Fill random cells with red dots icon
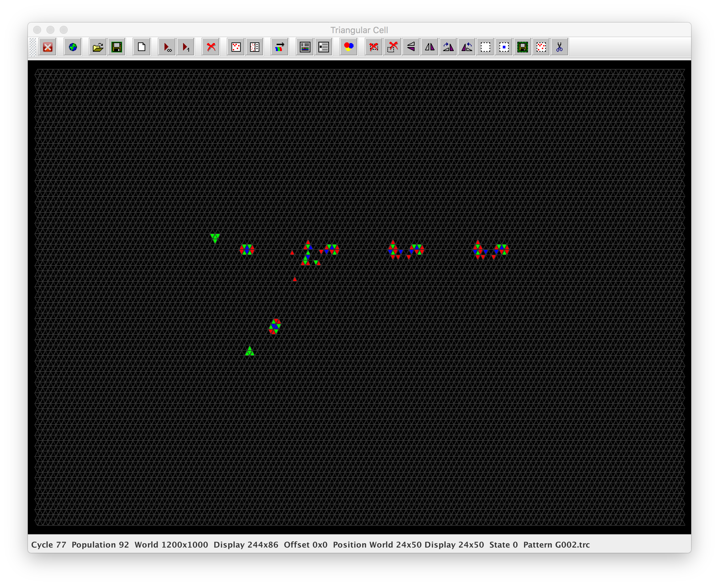Image resolution: width=719 pixels, height=586 pixels. pos(236,47)
